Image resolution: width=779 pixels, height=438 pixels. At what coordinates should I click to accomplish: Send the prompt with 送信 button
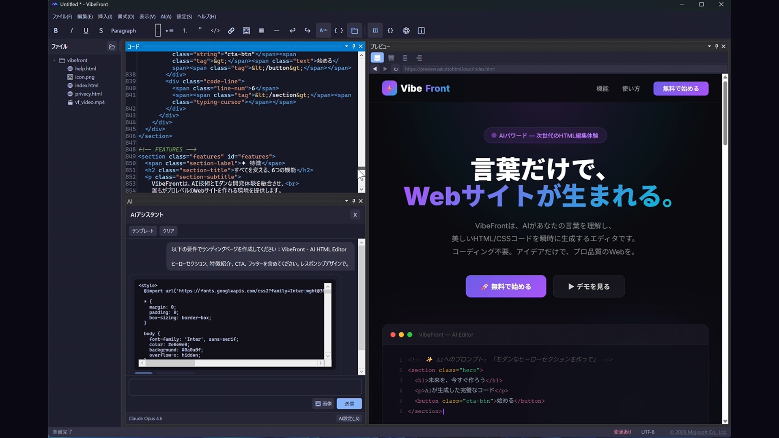point(349,404)
